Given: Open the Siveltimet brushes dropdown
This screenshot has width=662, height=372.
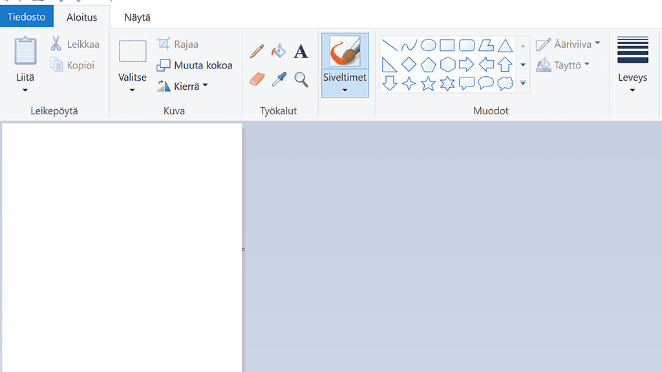Looking at the screenshot, I should (x=345, y=89).
